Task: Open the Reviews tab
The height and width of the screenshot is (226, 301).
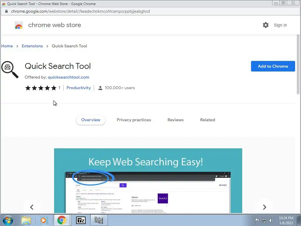Action: [x=175, y=120]
